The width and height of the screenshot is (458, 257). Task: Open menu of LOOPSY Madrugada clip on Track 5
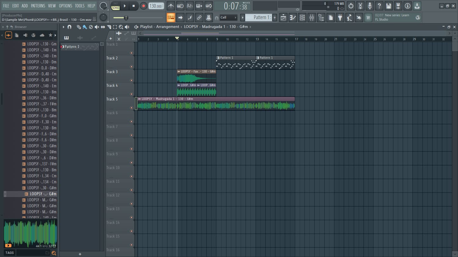tap(139, 99)
